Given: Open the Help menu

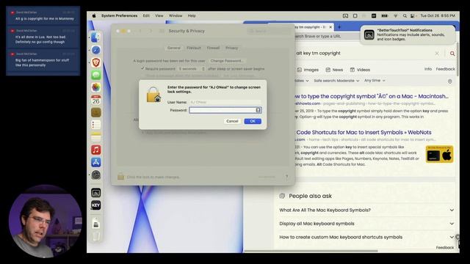Looking at the screenshot, I should click(x=192, y=15).
